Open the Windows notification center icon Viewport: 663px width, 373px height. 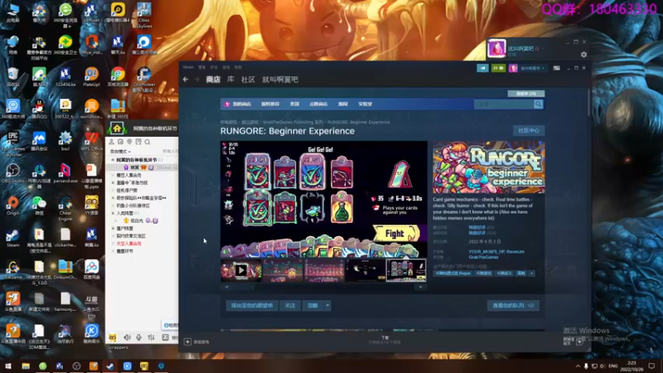pyautogui.click(x=651, y=366)
